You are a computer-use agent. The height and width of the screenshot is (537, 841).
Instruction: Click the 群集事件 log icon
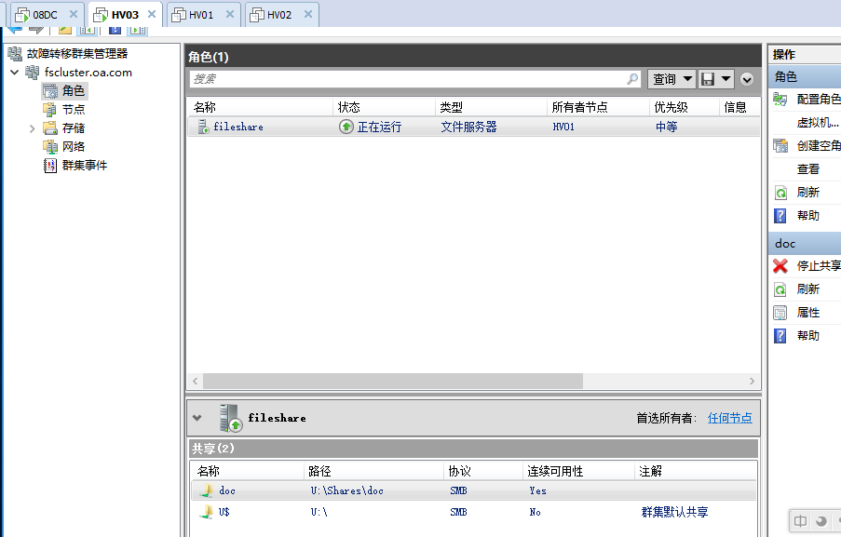50,165
